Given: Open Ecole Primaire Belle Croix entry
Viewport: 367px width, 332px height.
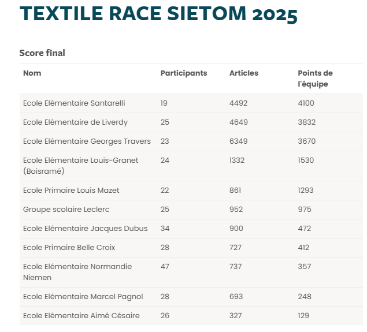Looking at the screenshot, I should [69, 248].
